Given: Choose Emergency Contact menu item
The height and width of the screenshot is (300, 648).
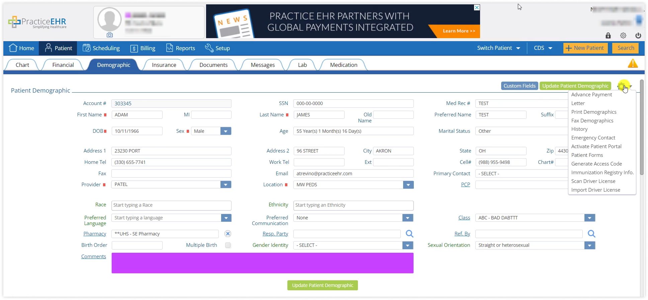Looking at the screenshot, I should (x=593, y=138).
